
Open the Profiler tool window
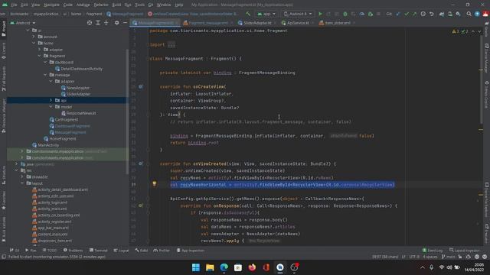(x=162, y=251)
